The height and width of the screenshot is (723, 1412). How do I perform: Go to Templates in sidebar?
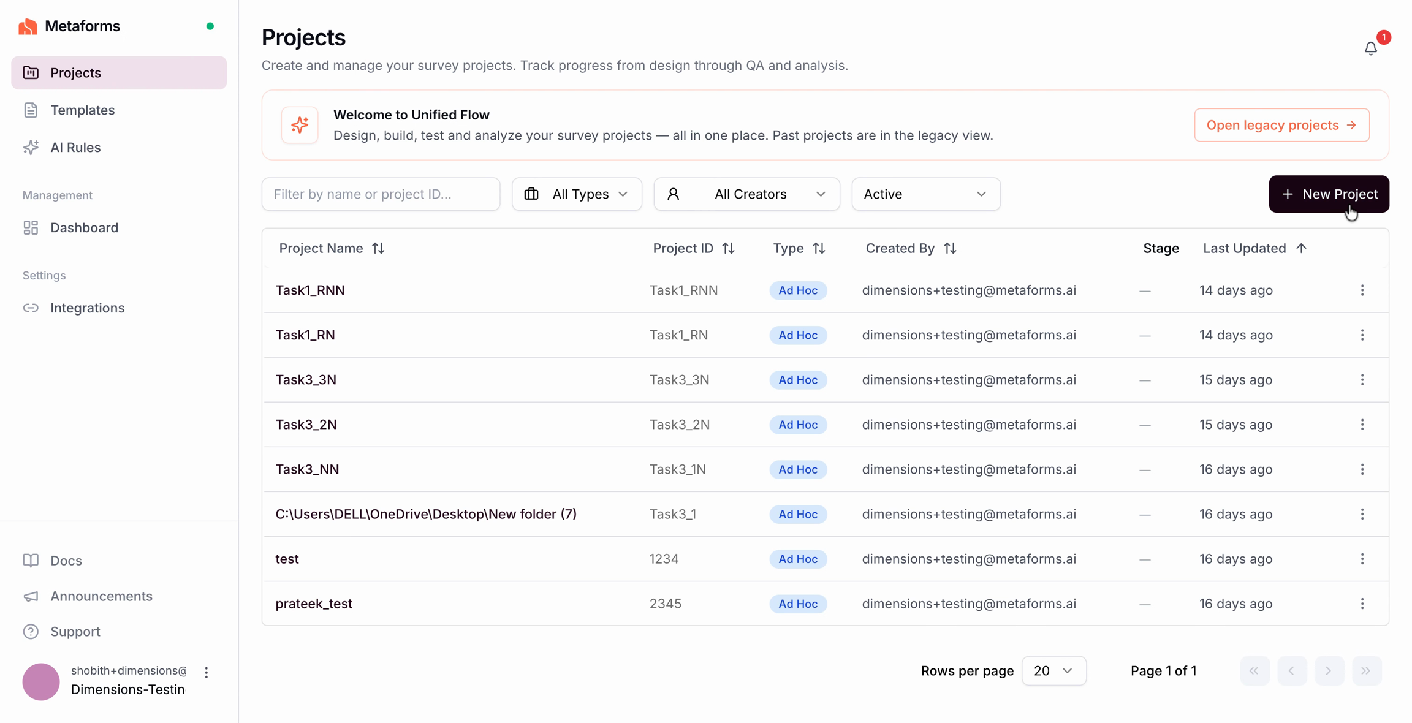pyautogui.click(x=82, y=110)
